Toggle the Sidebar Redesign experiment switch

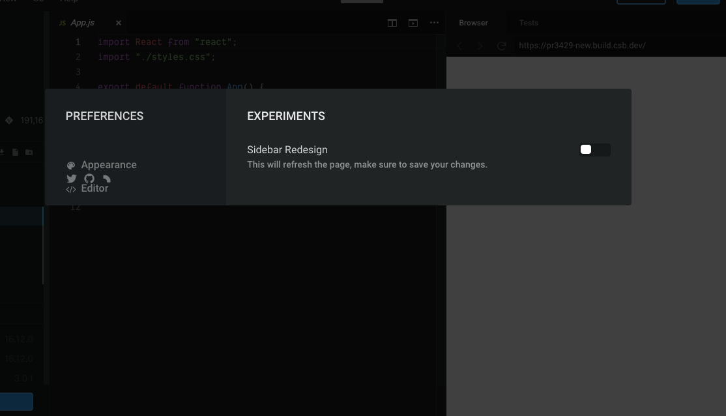(x=595, y=149)
